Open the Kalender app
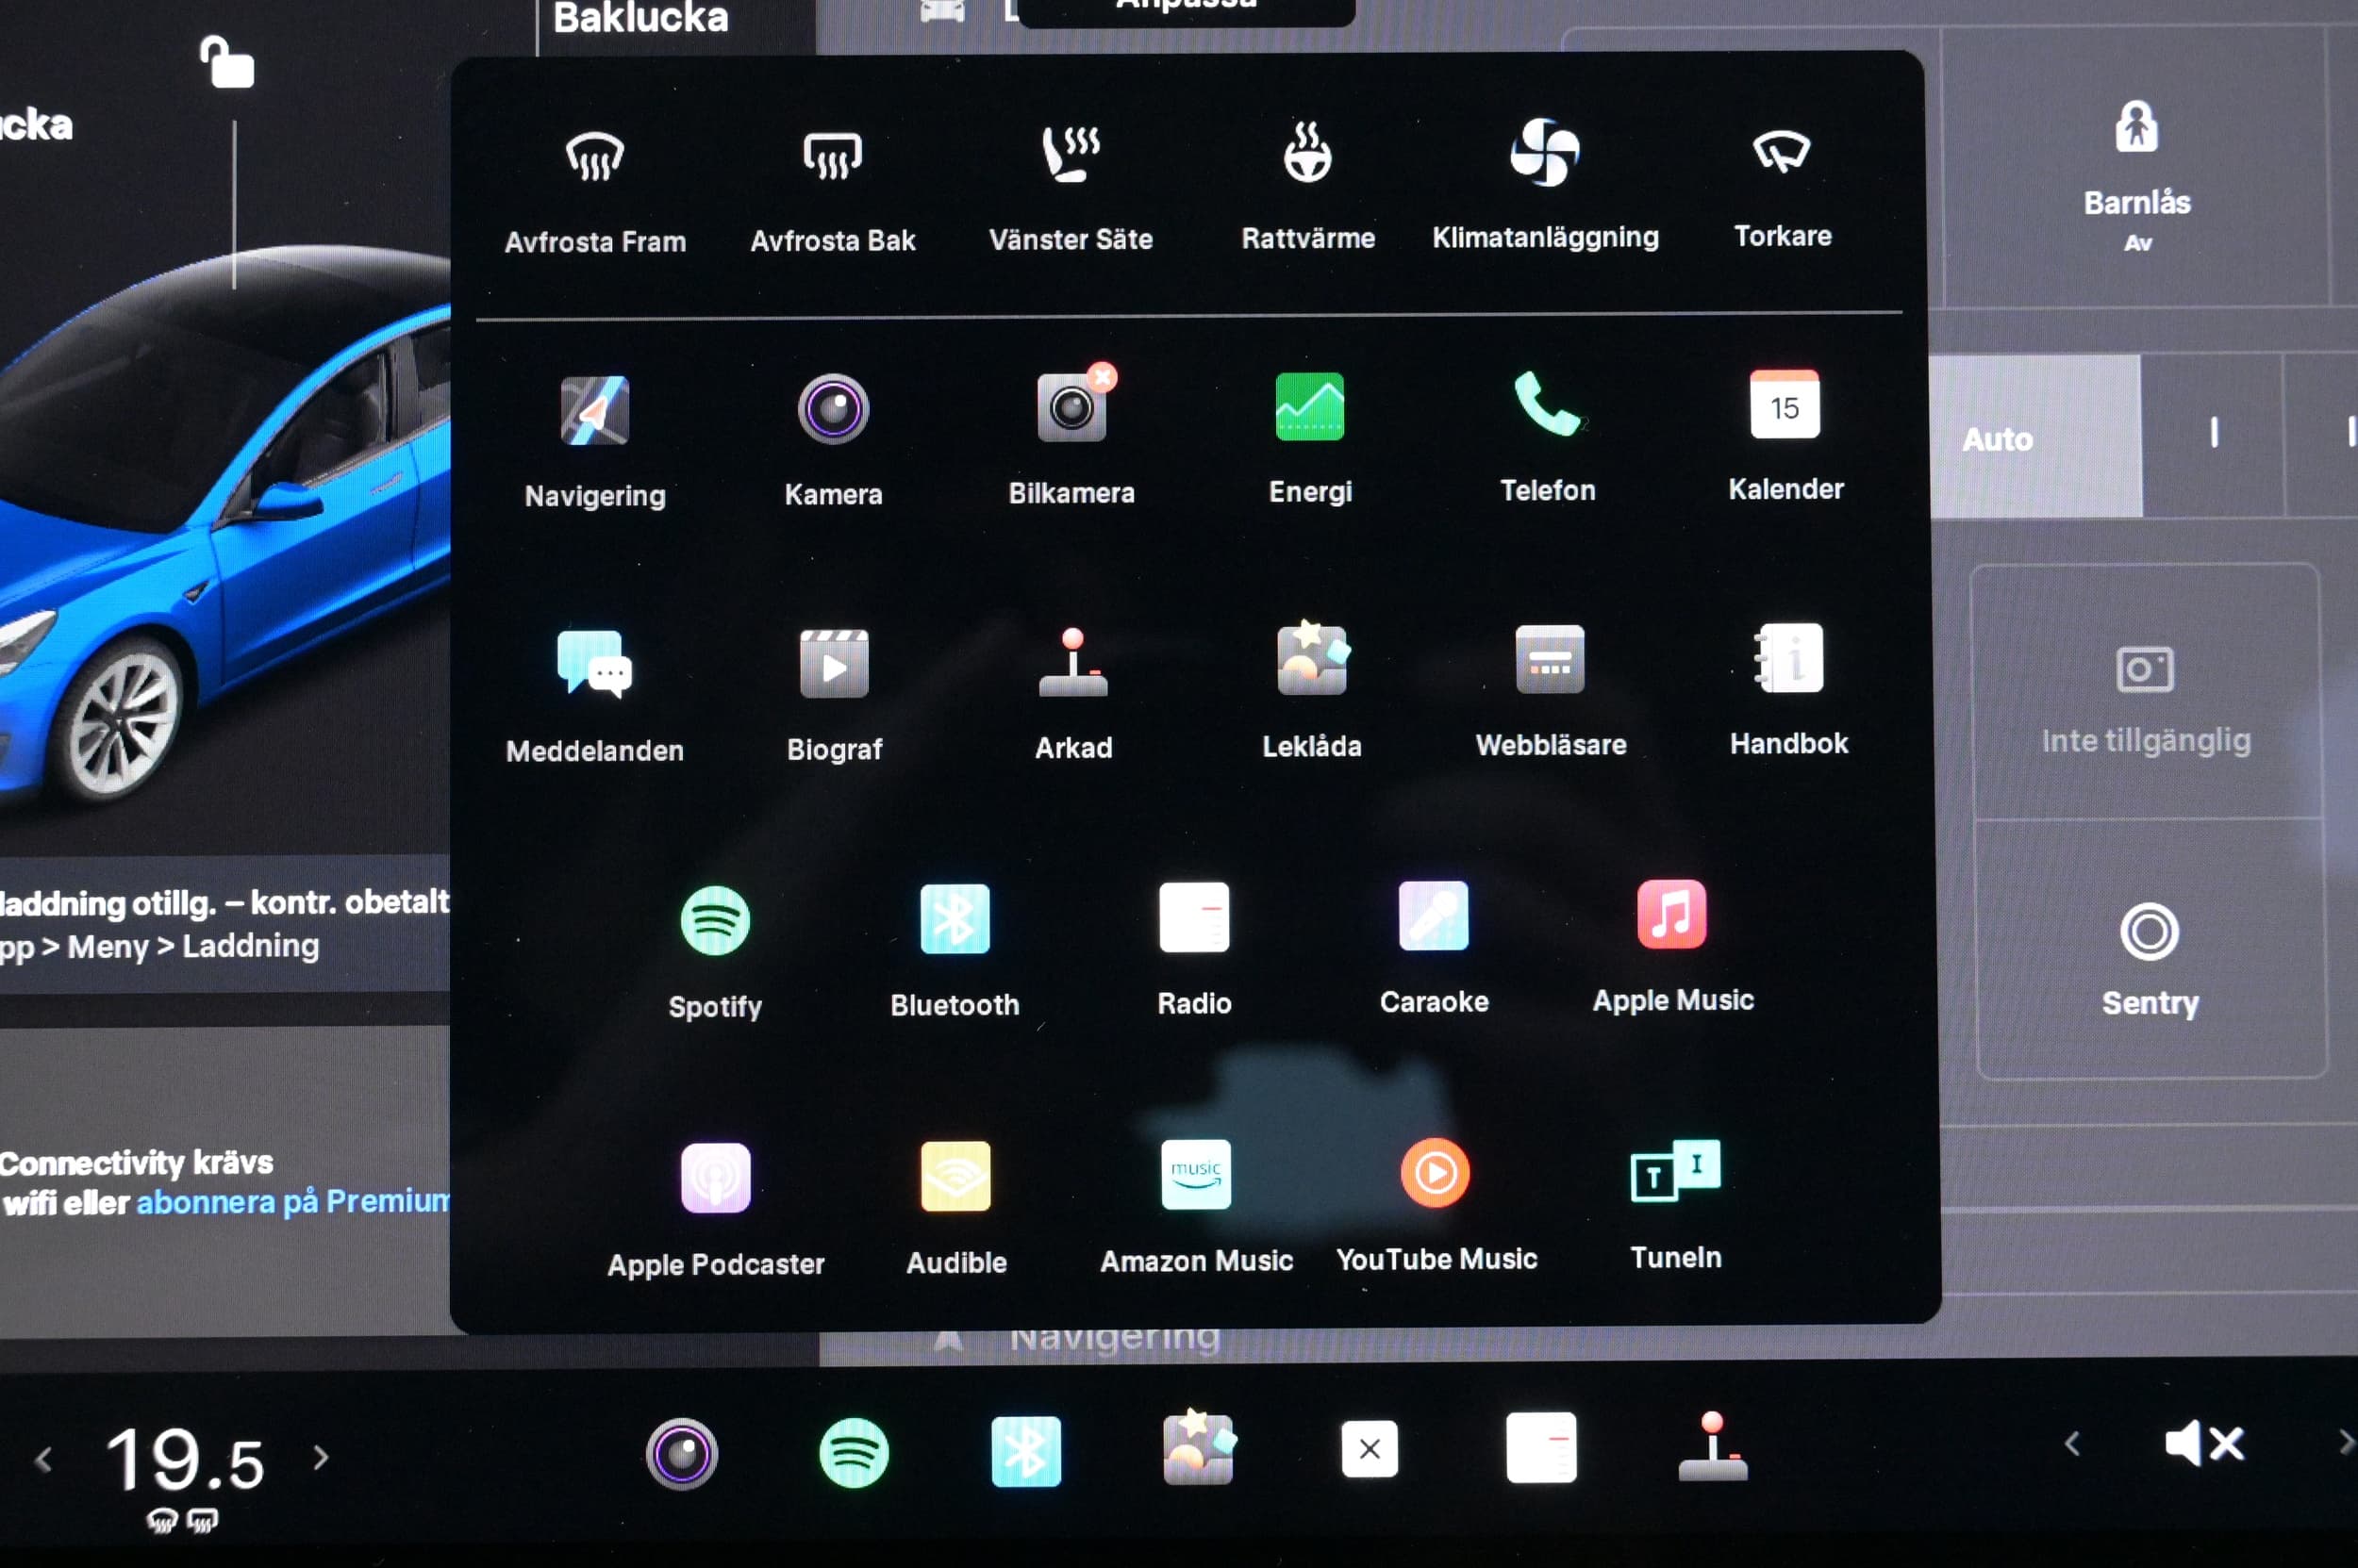The height and width of the screenshot is (1568, 2358). [x=1785, y=434]
